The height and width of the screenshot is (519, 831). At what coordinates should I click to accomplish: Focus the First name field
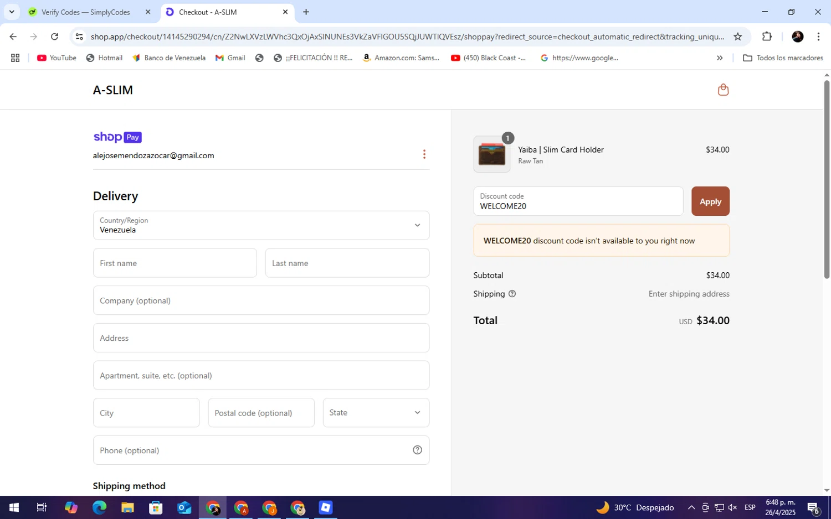point(175,263)
